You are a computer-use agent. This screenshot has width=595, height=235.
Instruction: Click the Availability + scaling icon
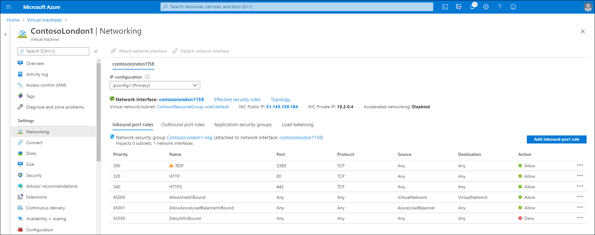20,219
